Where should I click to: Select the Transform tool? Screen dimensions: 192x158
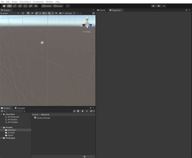coord(31,6)
